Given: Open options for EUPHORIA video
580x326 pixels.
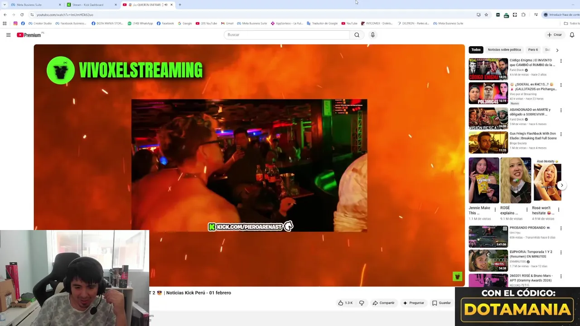Looking at the screenshot, I should pos(561,252).
